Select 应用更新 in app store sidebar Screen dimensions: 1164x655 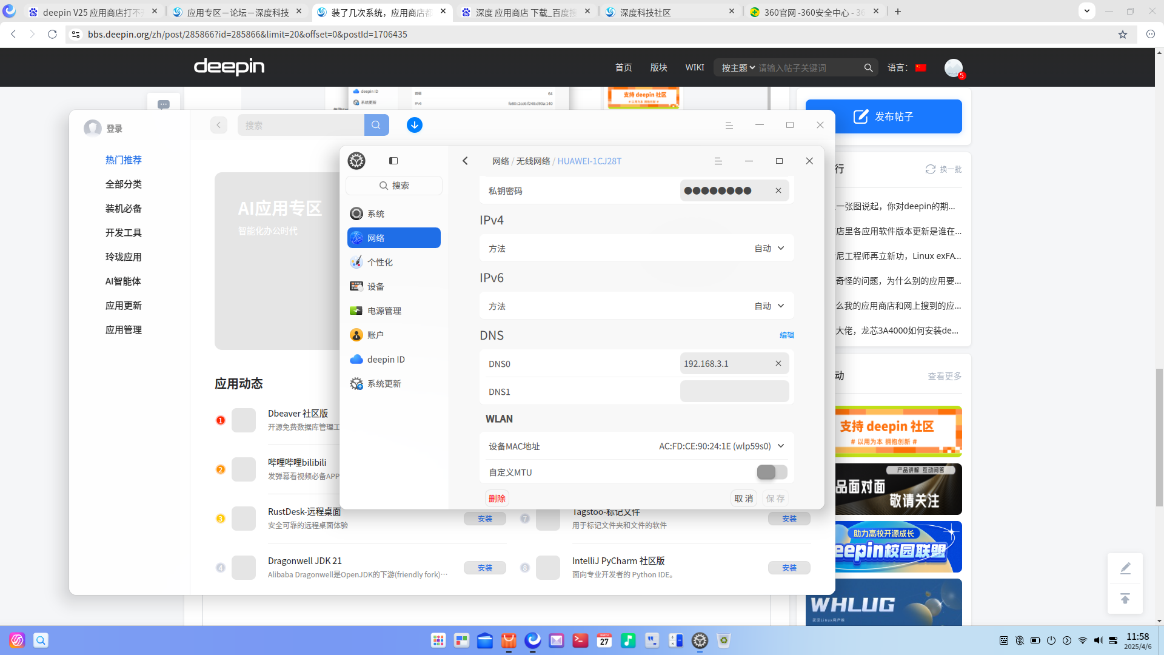click(x=124, y=306)
